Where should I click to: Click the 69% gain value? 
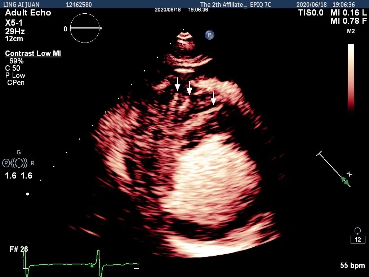(x=17, y=61)
